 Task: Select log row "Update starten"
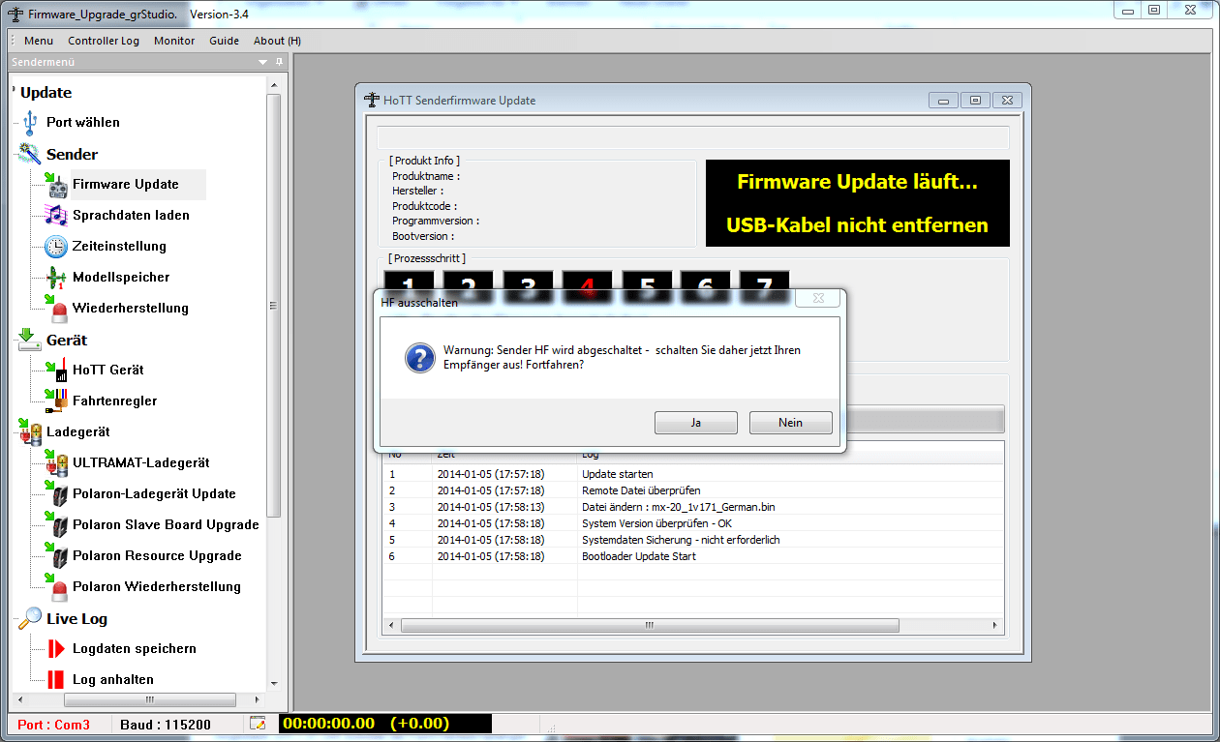pyautogui.click(x=693, y=474)
